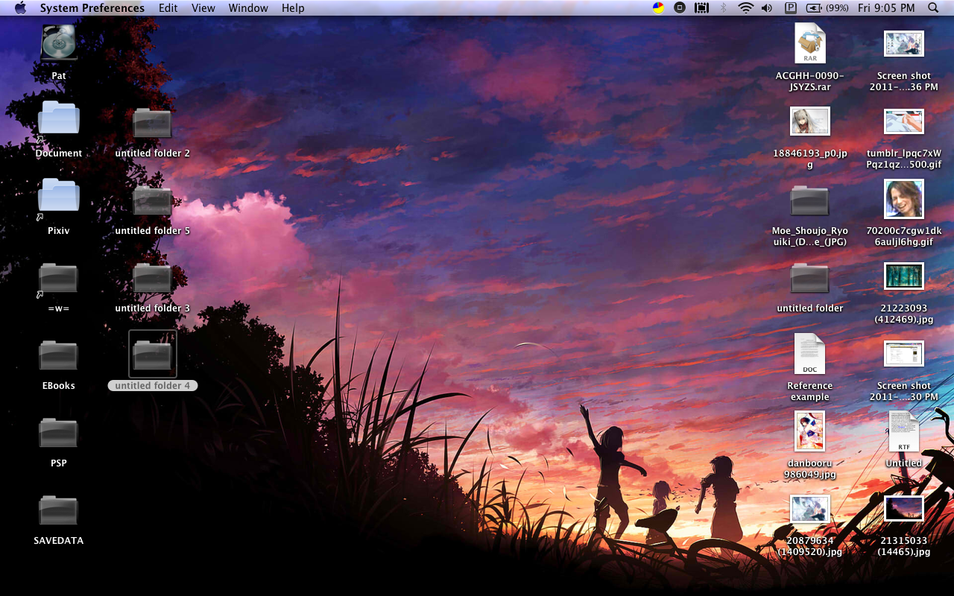Open the Window menu
The height and width of the screenshot is (596, 954).
248,8
